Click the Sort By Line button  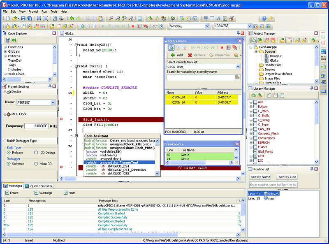click(x=287, y=177)
